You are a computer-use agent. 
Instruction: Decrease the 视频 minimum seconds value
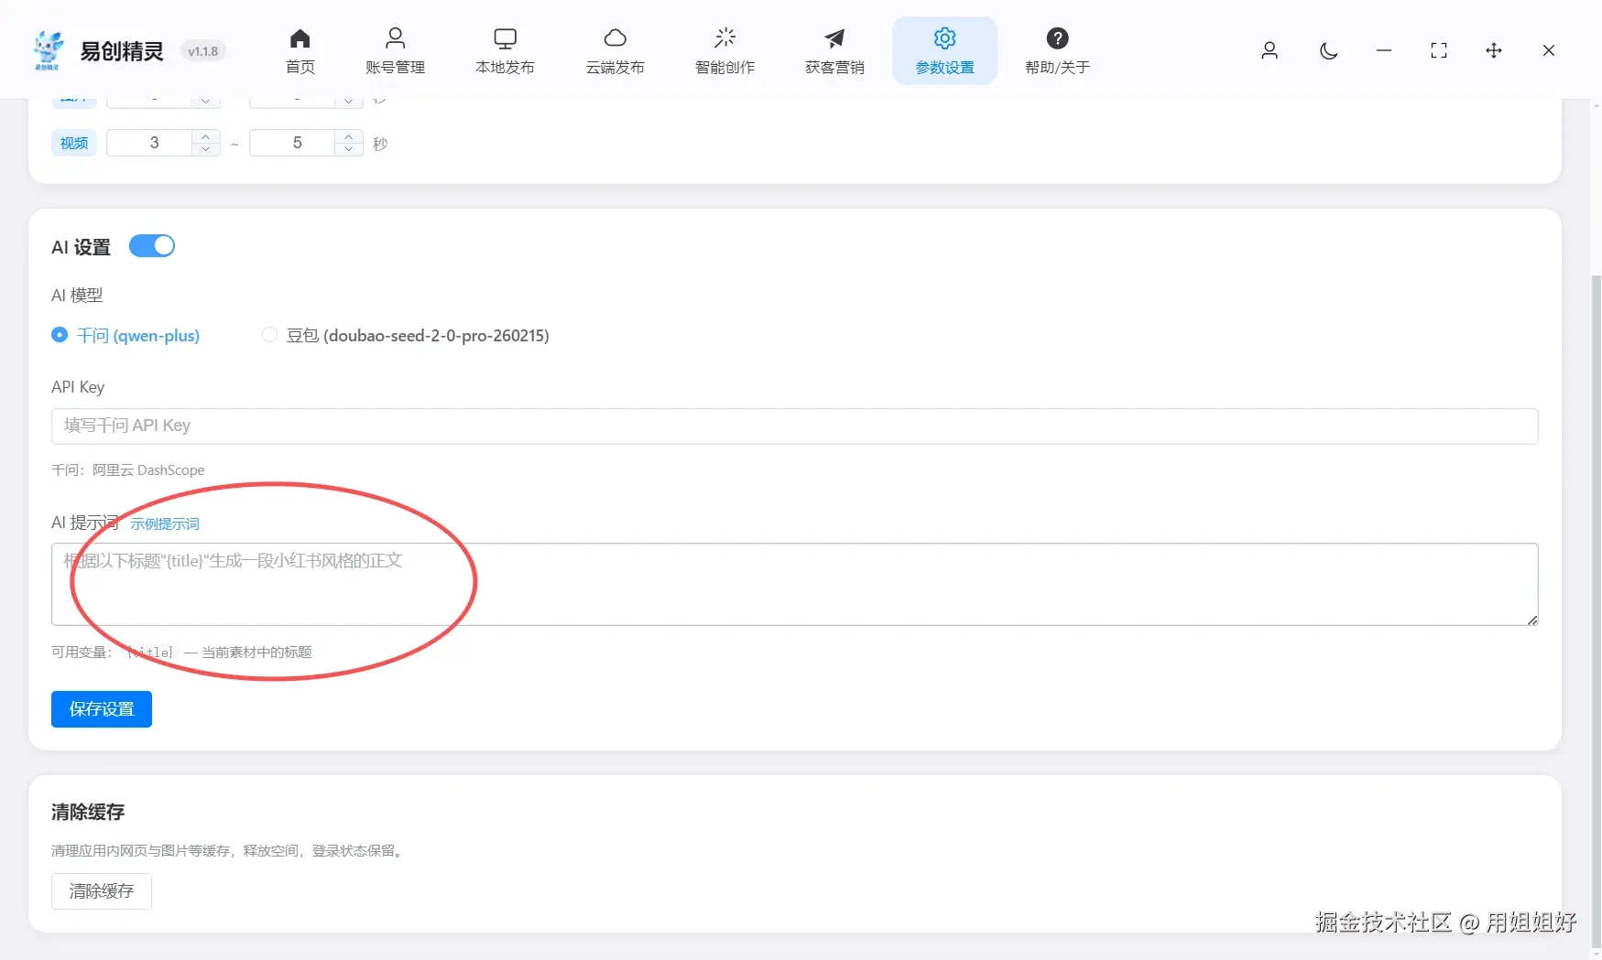[x=206, y=149]
